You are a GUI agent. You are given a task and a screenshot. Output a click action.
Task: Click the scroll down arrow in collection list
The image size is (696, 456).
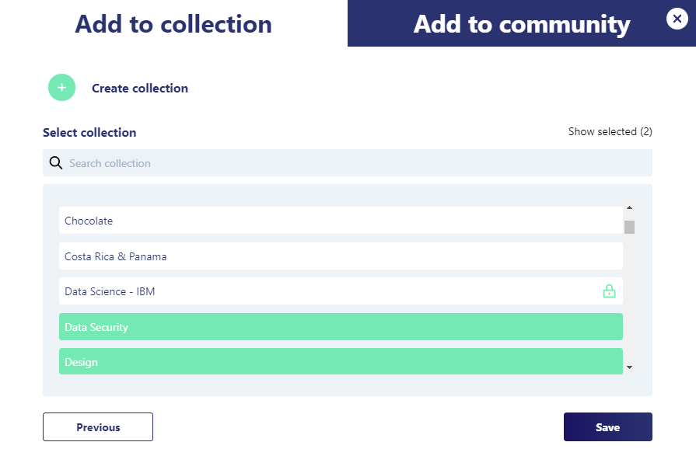[x=629, y=367]
